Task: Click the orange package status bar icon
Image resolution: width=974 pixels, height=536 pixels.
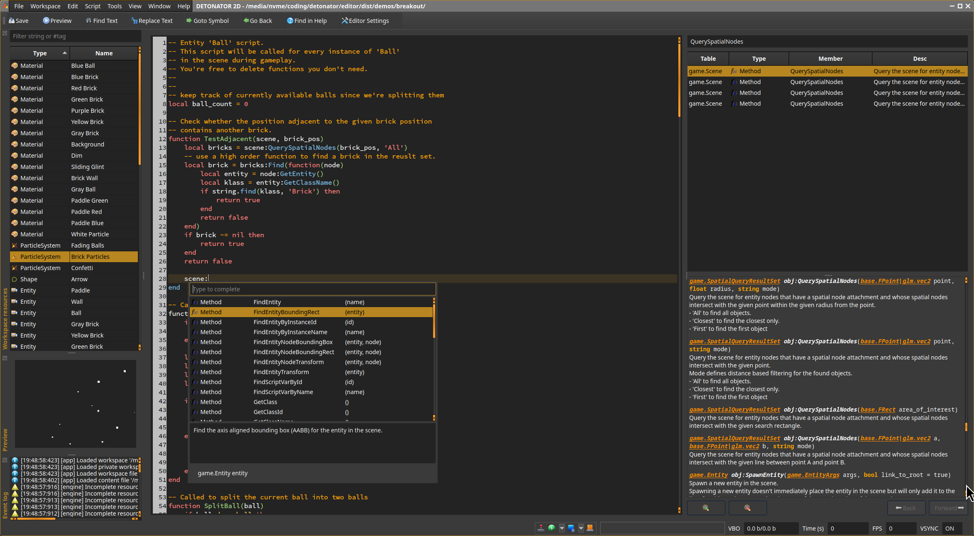Action: (x=590, y=528)
